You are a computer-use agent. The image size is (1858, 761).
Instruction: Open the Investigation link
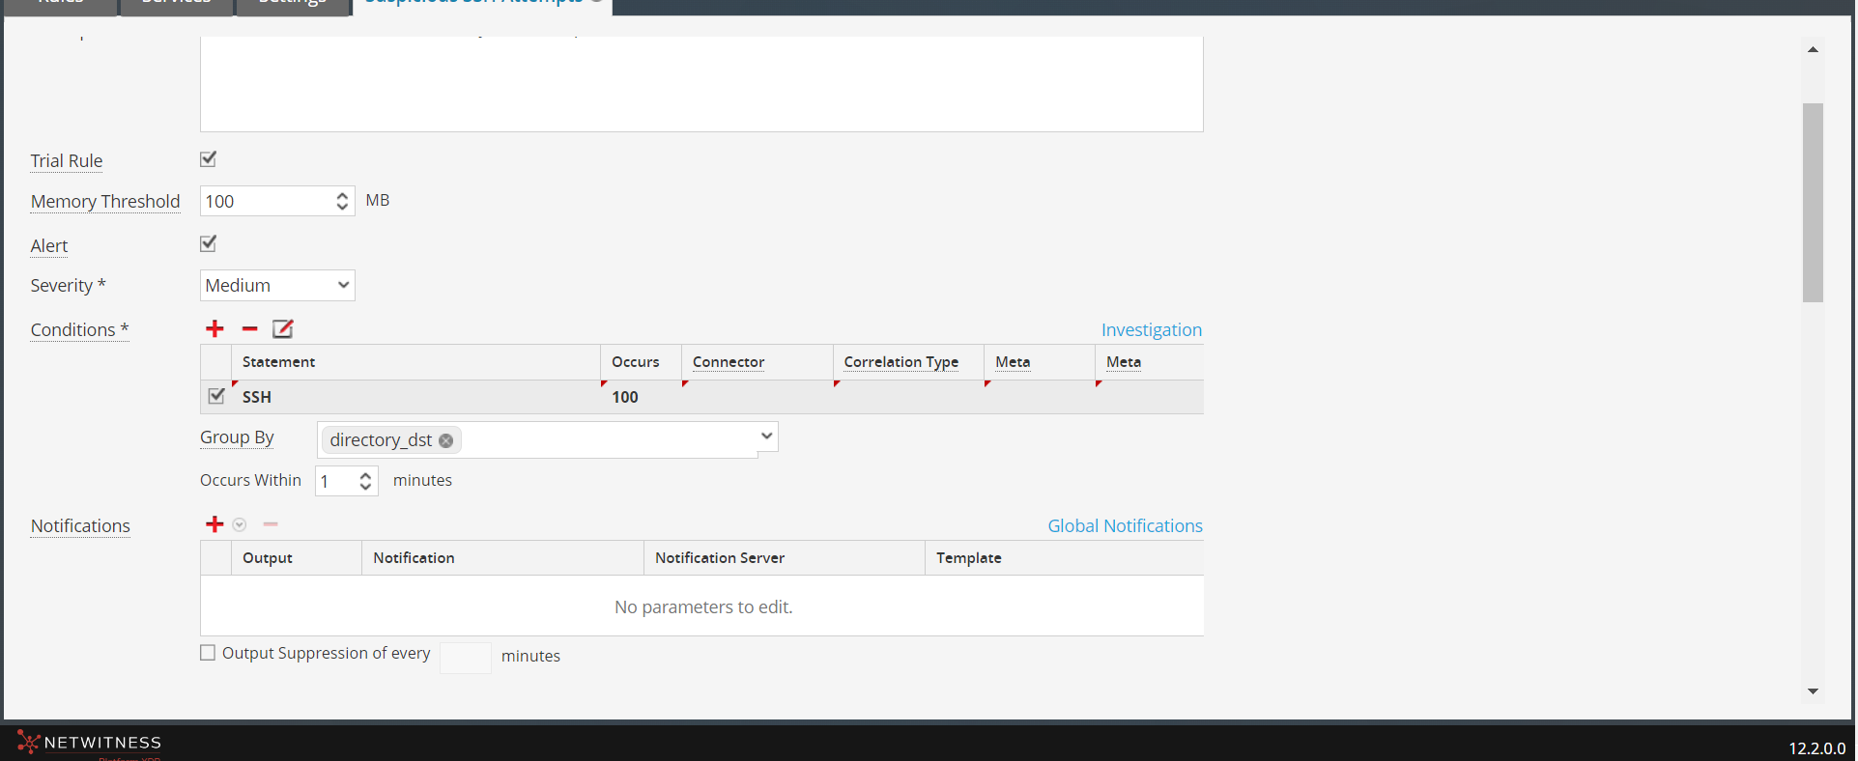pyautogui.click(x=1152, y=330)
